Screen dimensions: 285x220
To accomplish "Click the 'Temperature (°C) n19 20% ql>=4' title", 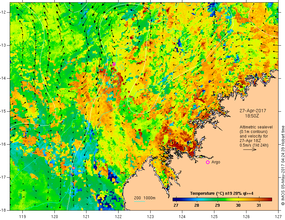I will click(222, 193).
